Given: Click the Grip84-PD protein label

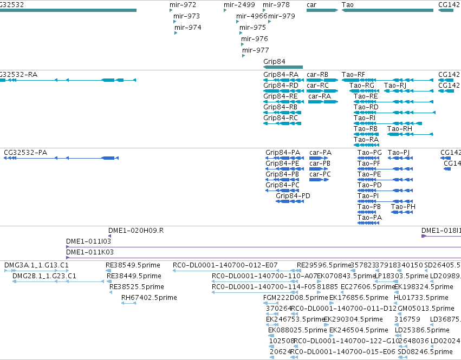Looking at the screenshot, I should point(293,196).
